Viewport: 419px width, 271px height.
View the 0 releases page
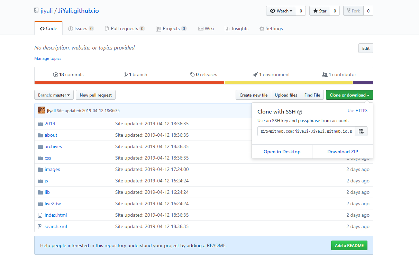click(203, 74)
